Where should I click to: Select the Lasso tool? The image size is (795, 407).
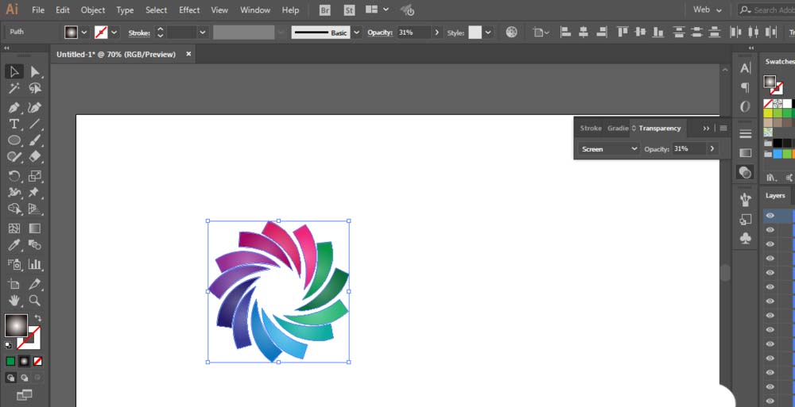[35, 89]
